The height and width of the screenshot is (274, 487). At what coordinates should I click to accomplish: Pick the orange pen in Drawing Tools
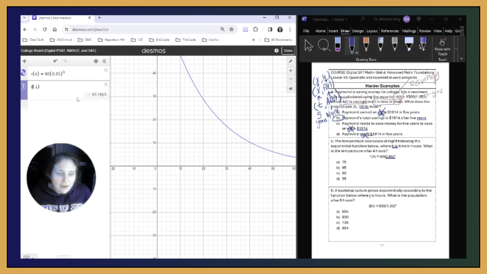pos(366,44)
